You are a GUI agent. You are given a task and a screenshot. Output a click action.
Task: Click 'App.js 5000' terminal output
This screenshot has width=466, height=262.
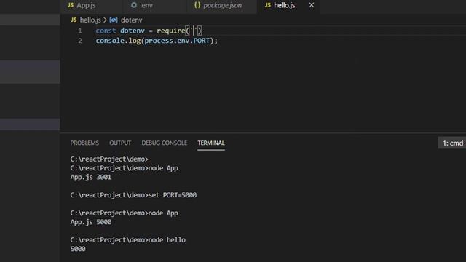coord(90,222)
